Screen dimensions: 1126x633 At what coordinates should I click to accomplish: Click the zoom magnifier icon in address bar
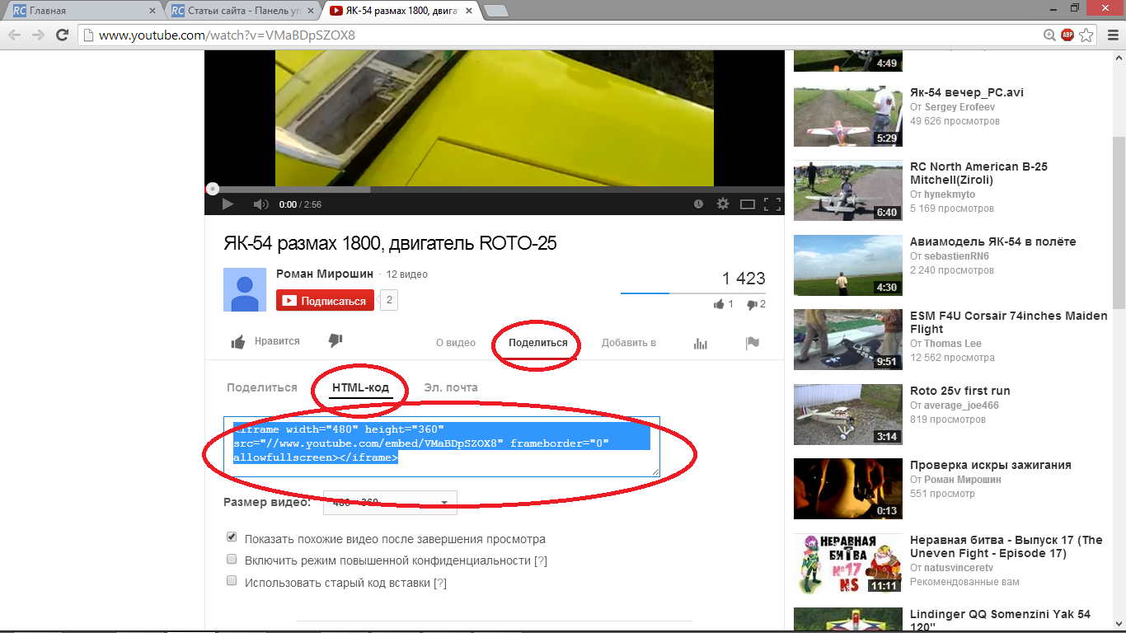pos(1049,35)
